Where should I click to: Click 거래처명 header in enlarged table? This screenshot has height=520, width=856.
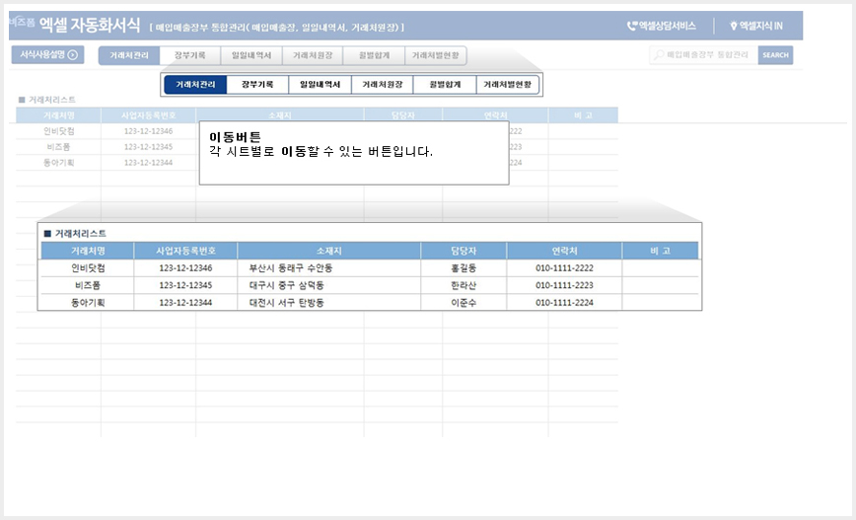coord(88,251)
